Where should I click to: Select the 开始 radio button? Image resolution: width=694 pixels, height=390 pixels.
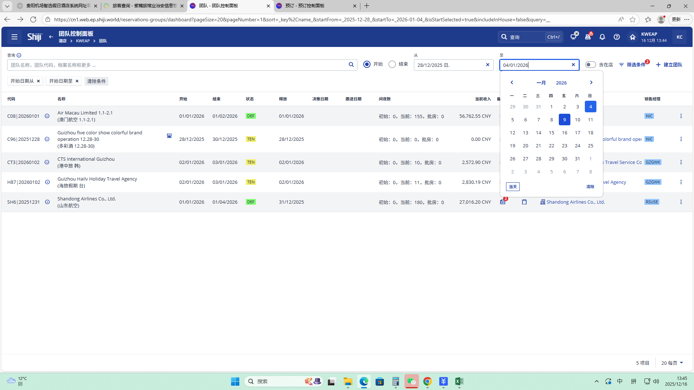coord(367,64)
